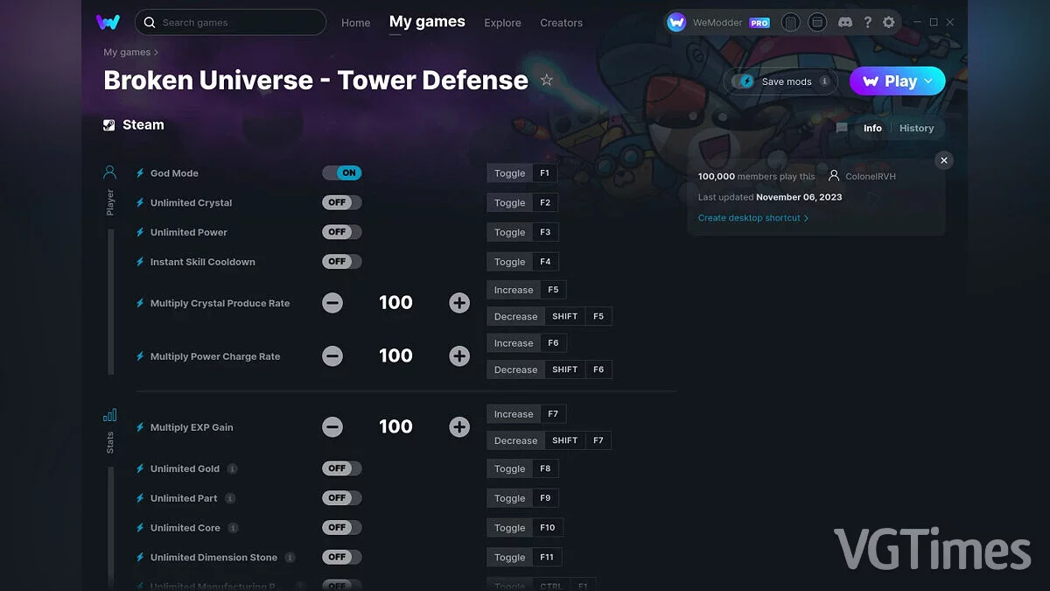Click the Steam platform icon

(x=110, y=124)
